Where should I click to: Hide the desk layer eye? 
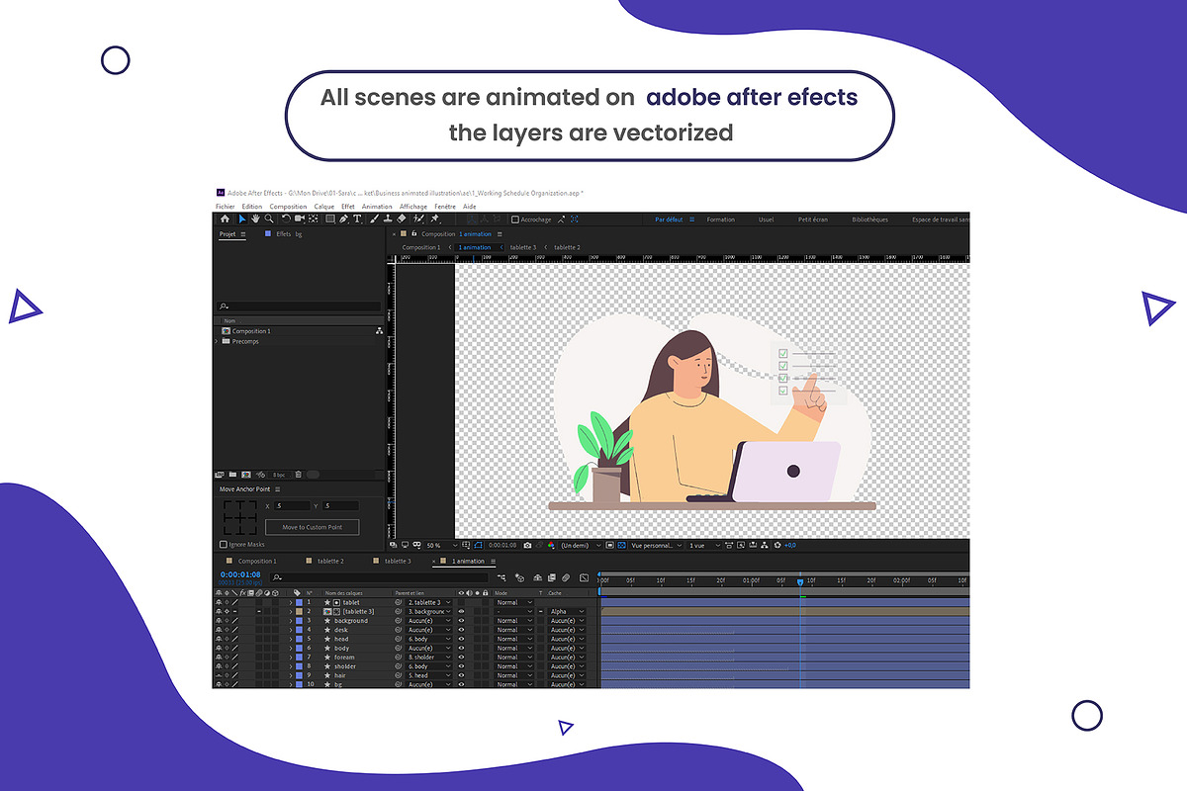click(x=461, y=630)
